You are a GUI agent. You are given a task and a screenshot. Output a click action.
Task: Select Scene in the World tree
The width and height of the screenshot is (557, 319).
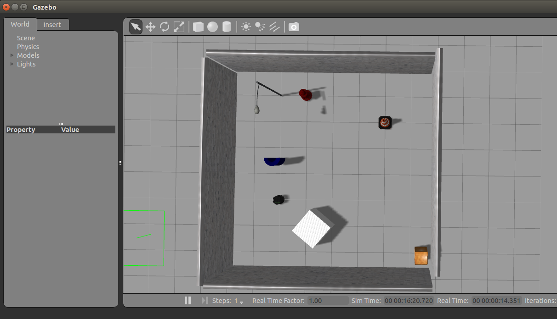point(26,38)
